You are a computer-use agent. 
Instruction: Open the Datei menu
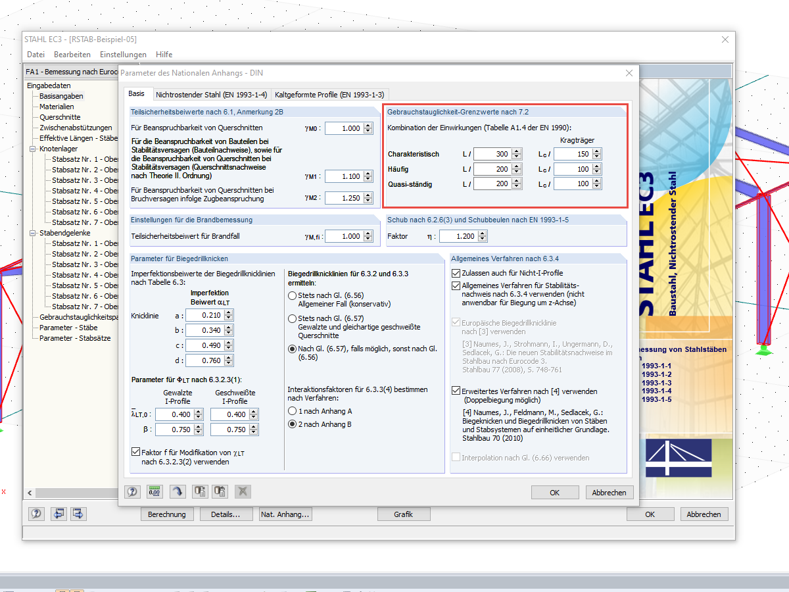pyautogui.click(x=36, y=55)
